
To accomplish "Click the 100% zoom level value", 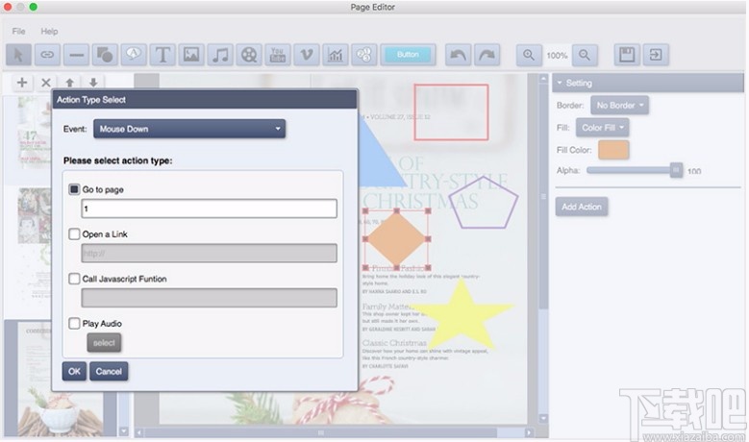I will (557, 56).
